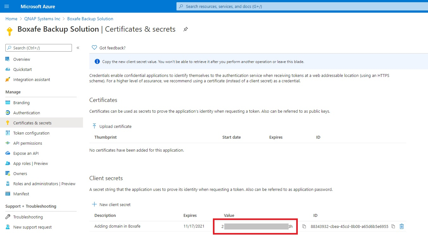Click the Manifest icon in sidebar

[x=8, y=194]
